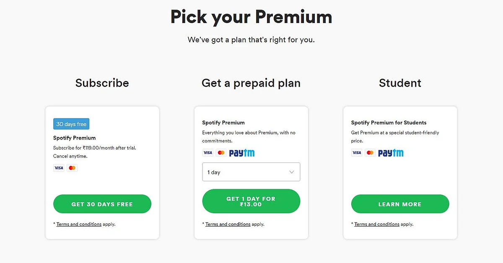503x263 pixels.
Task: Click the Visa icon in the Student card
Action: pos(357,153)
